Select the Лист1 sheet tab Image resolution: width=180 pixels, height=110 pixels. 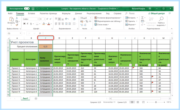tap(25, 98)
